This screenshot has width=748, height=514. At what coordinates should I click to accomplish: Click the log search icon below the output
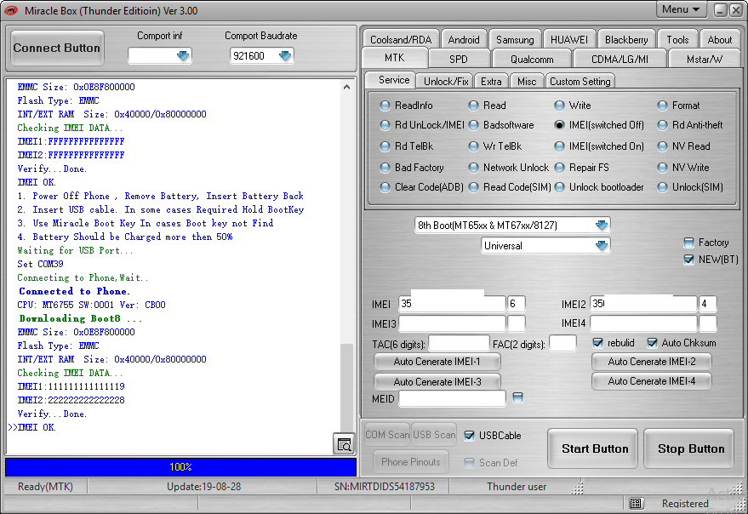tap(344, 444)
